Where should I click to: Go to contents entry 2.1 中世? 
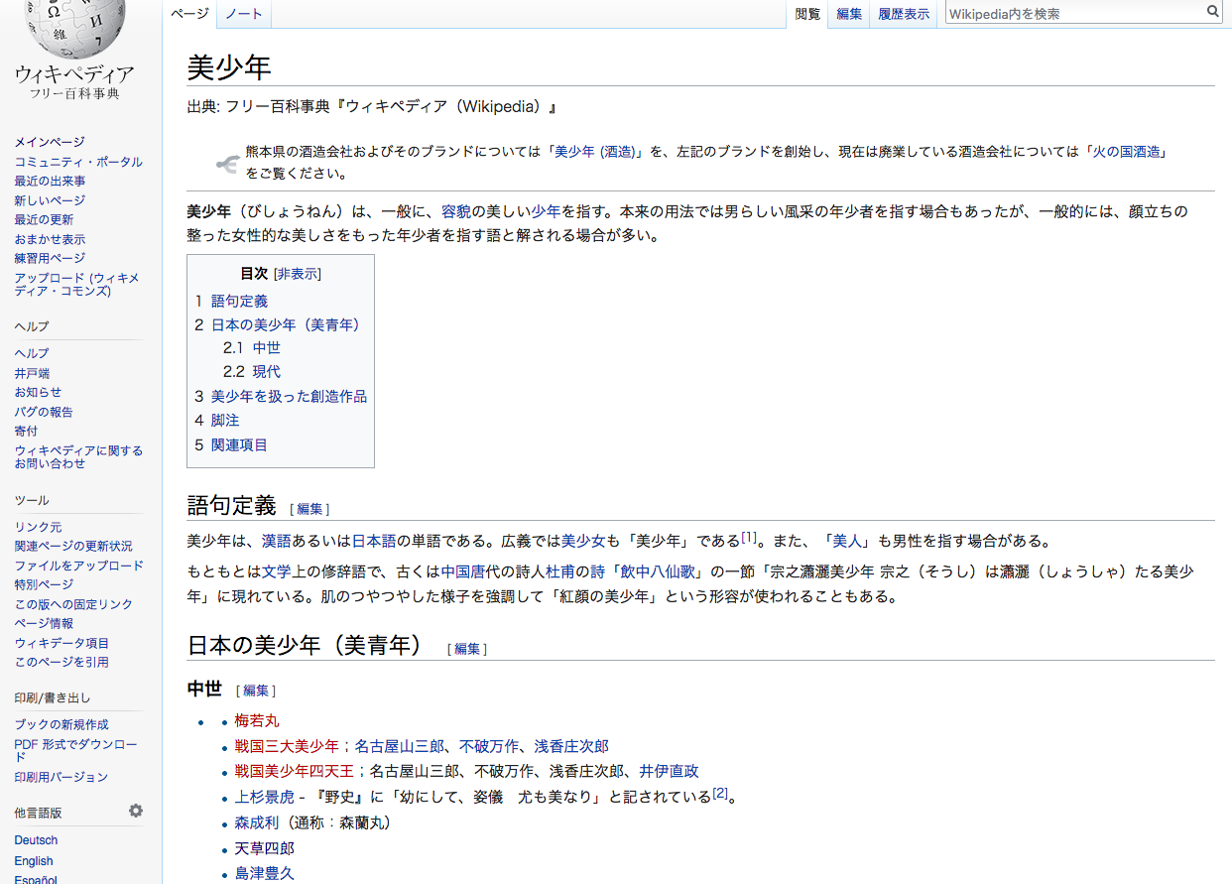click(266, 347)
